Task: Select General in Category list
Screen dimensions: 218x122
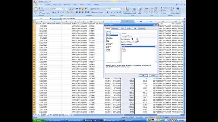Action: (108, 34)
